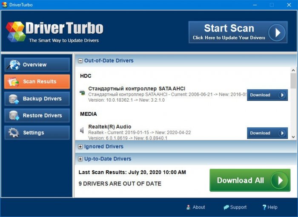Click the 9 DRIVERS ARE OUT OF DATE text
Viewport: 298px width, 217px height.
pyautogui.click(x=120, y=184)
